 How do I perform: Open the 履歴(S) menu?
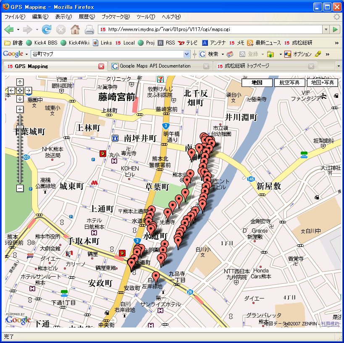87,17
